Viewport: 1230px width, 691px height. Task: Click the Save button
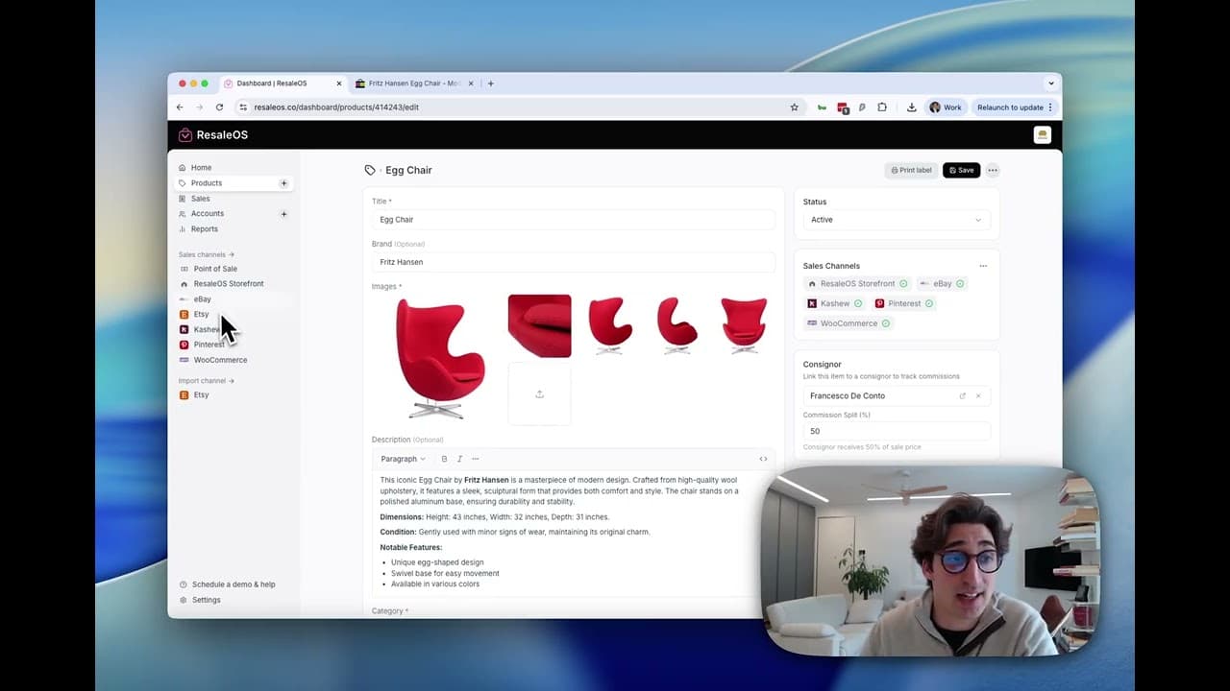click(961, 170)
